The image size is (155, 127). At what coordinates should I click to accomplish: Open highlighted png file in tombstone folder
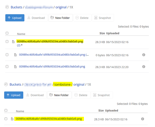[x=49, y=119]
